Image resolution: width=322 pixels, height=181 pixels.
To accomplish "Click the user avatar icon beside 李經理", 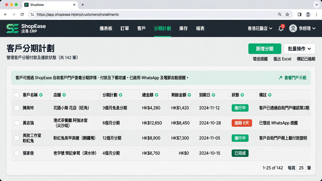I will 293,28.
